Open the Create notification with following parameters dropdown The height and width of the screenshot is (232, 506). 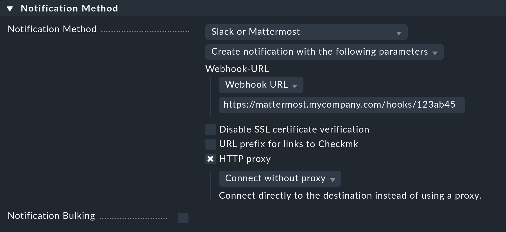(324, 52)
